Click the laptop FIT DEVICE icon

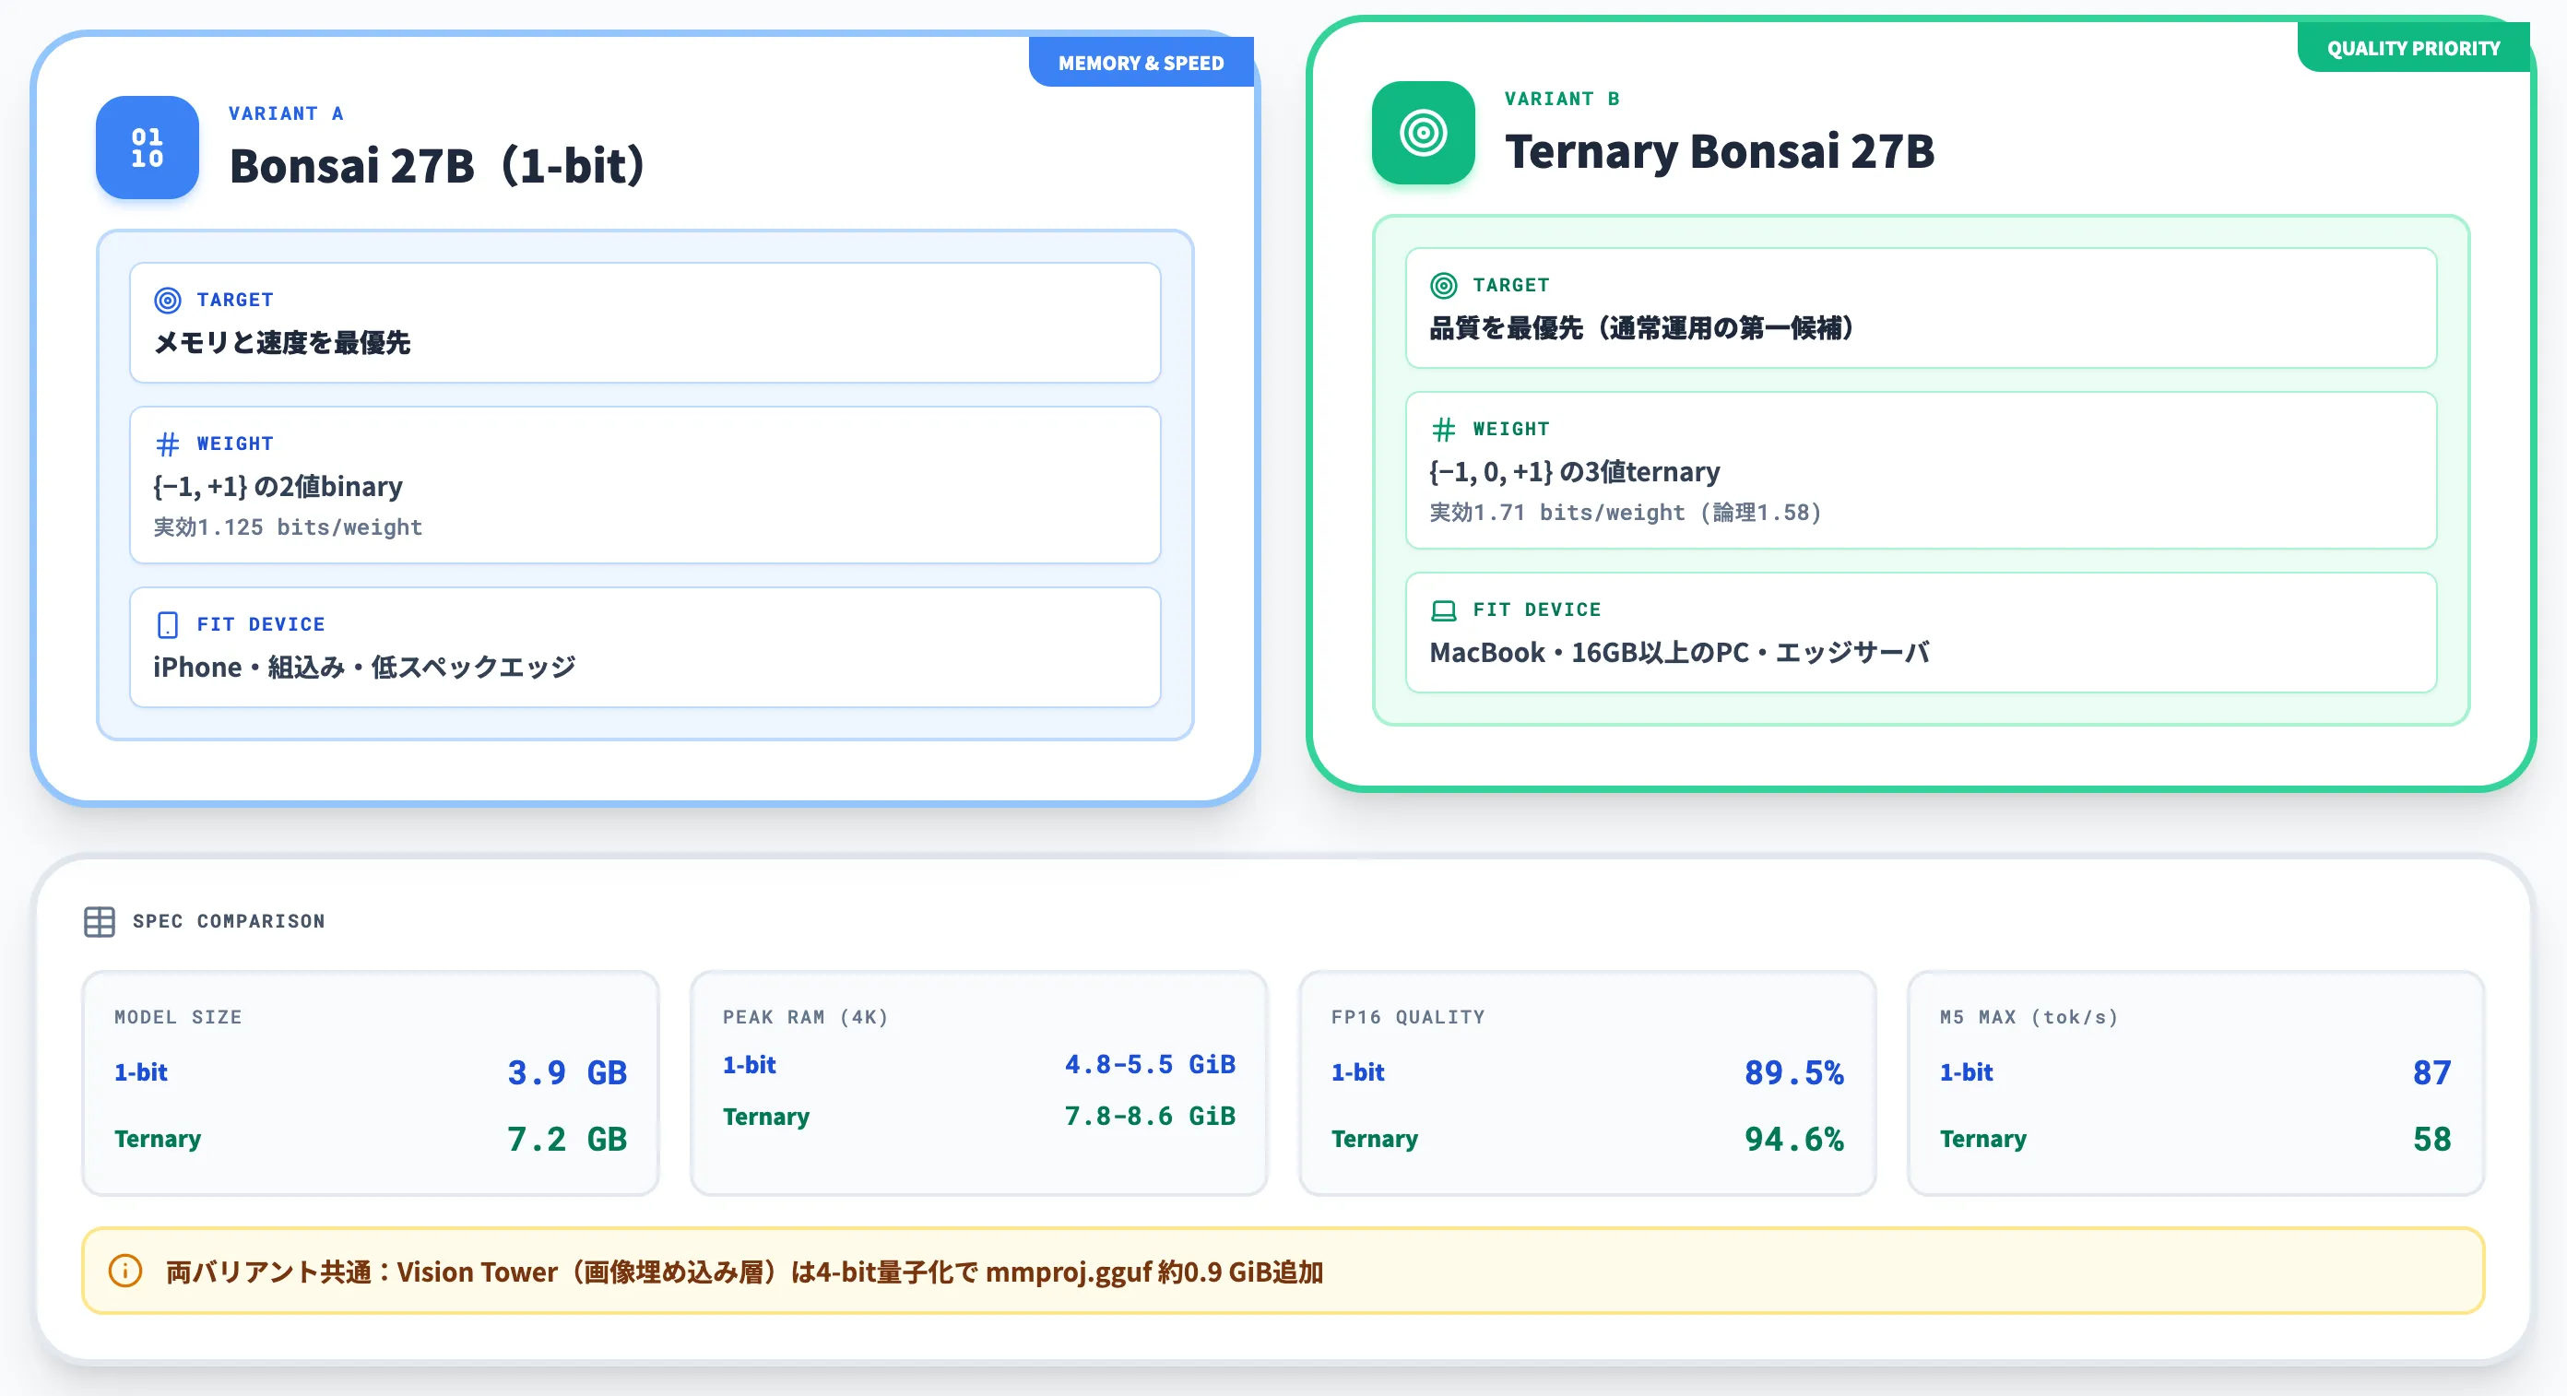click(1443, 609)
